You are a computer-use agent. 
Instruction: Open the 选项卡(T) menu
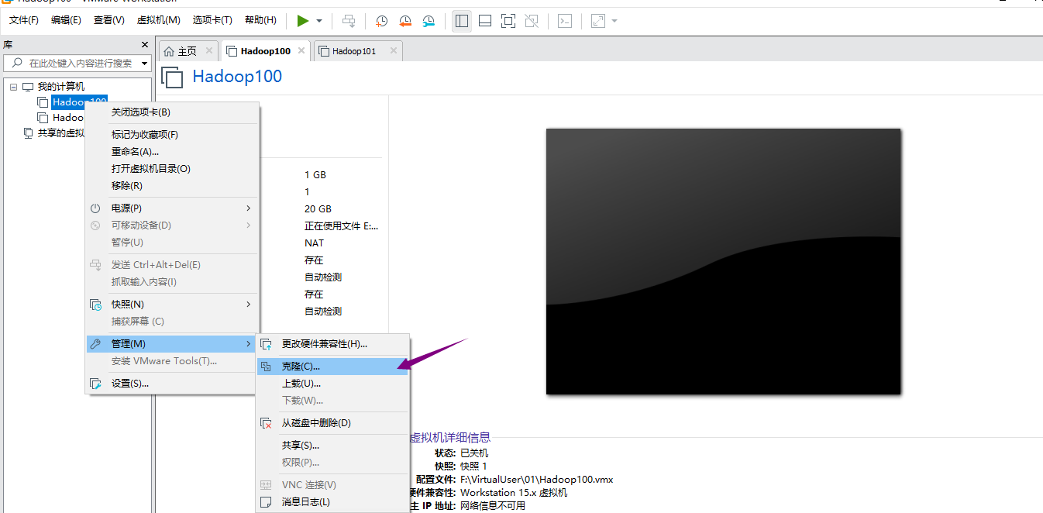[212, 20]
